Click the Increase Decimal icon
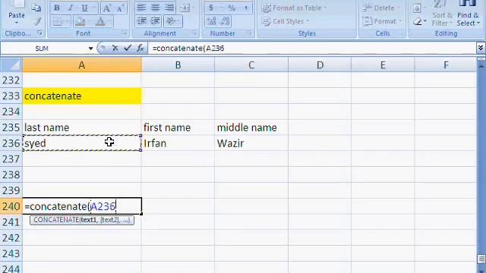 [x=211, y=21]
